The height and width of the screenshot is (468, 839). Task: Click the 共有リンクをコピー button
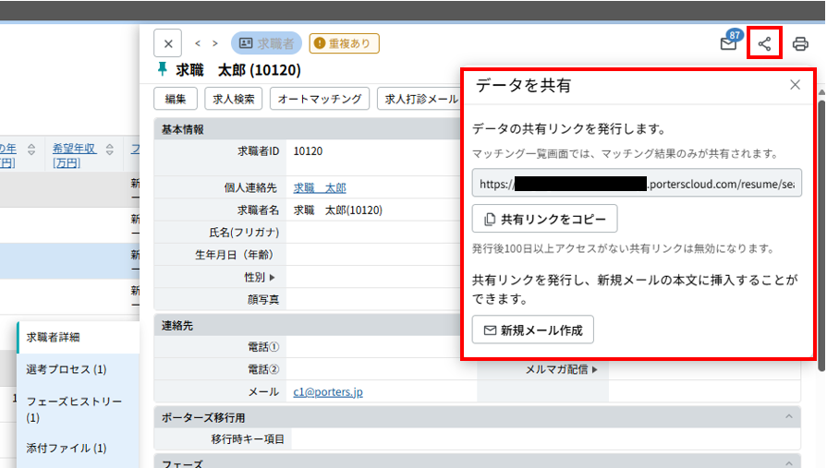coord(544,220)
